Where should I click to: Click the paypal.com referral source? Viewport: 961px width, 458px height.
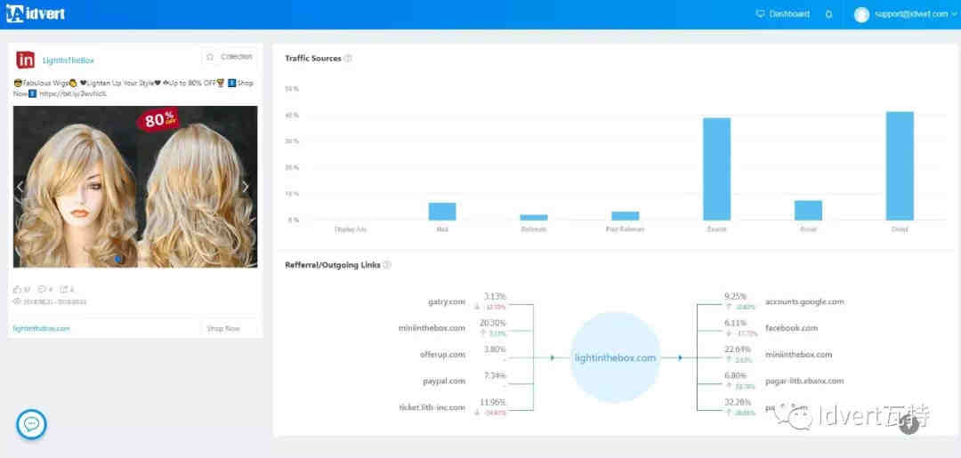[444, 381]
